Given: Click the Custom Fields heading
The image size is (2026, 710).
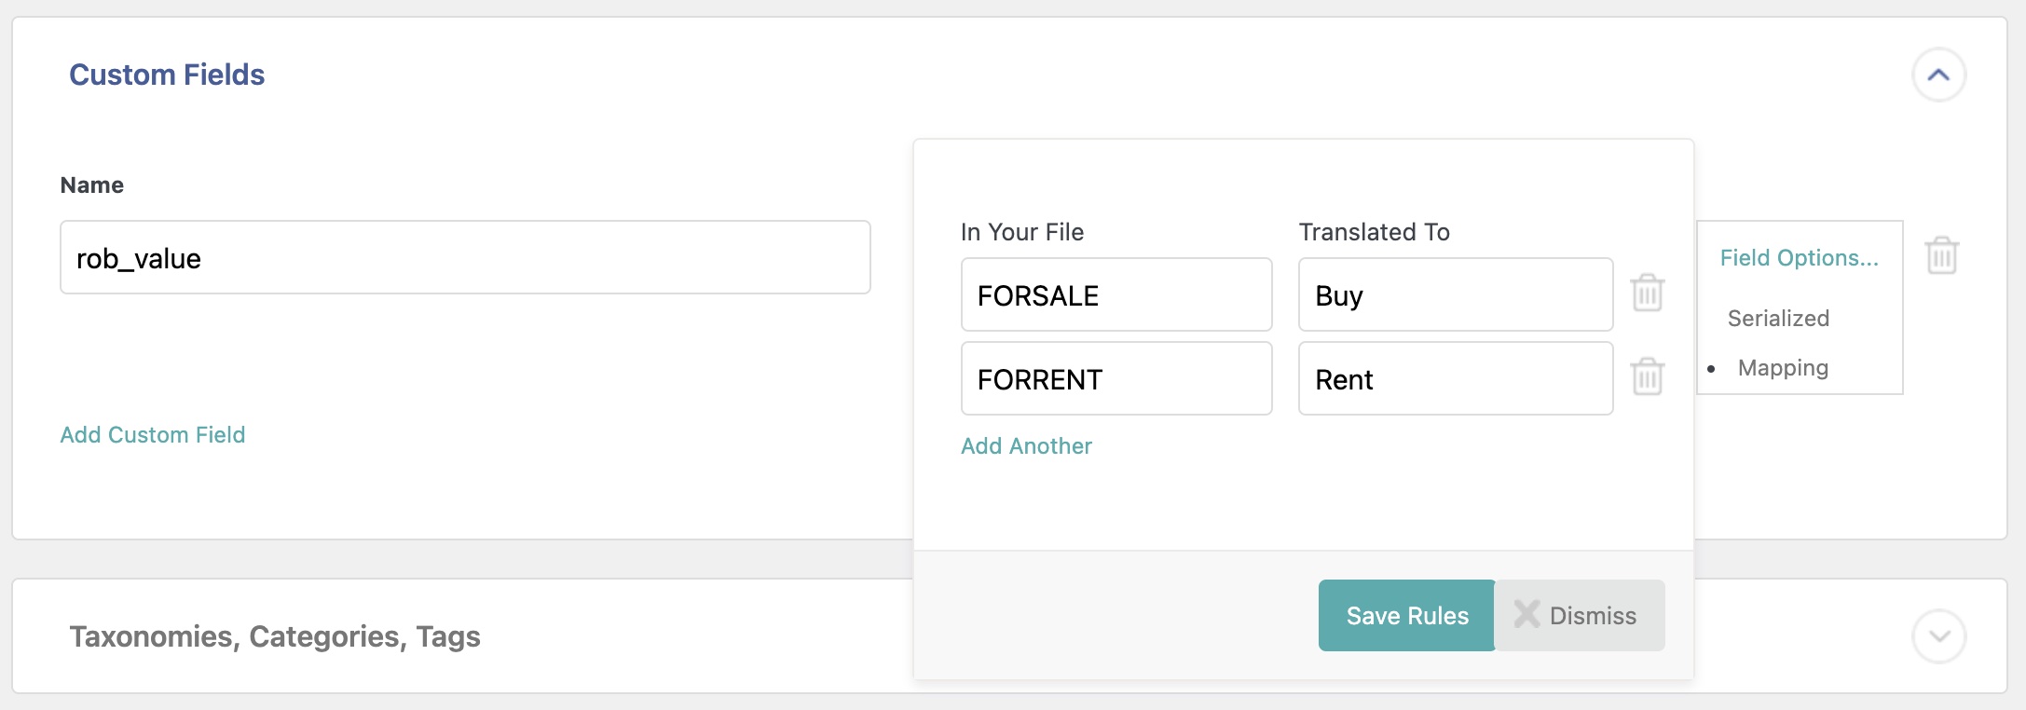Looking at the screenshot, I should click(167, 75).
